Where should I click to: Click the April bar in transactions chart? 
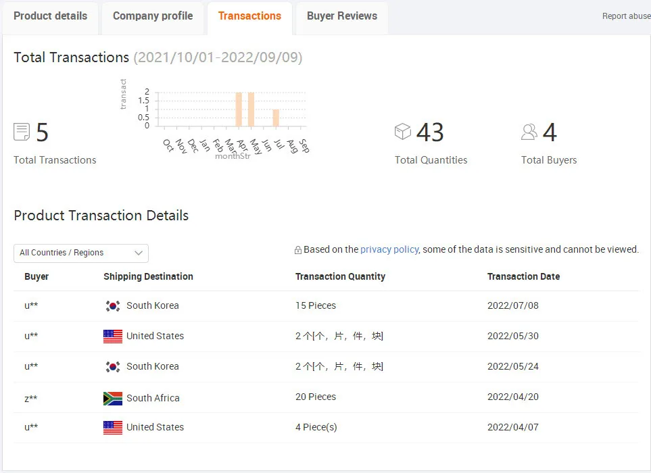(x=239, y=109)
